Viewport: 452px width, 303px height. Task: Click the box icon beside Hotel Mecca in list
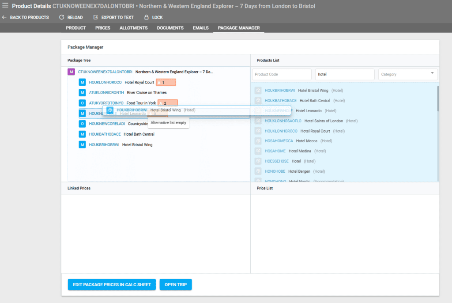pyautogui.click(x=258, y=141)
